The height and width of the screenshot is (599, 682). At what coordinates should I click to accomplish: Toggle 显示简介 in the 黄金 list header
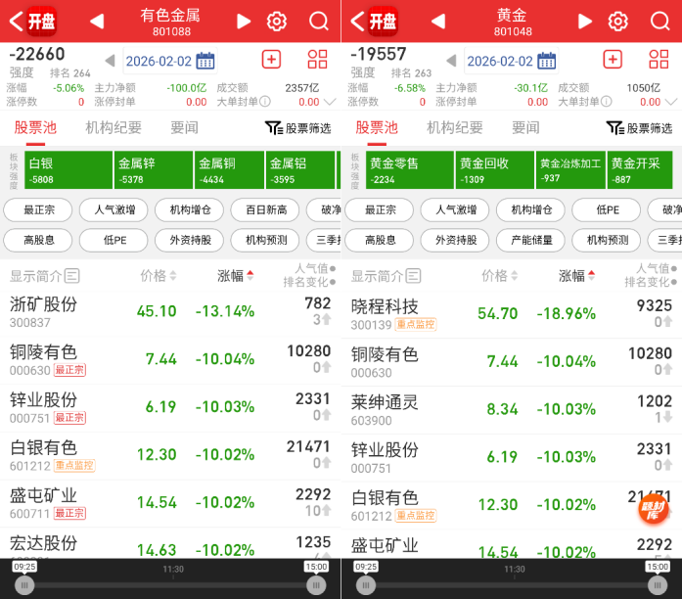[x=386, y=276]
